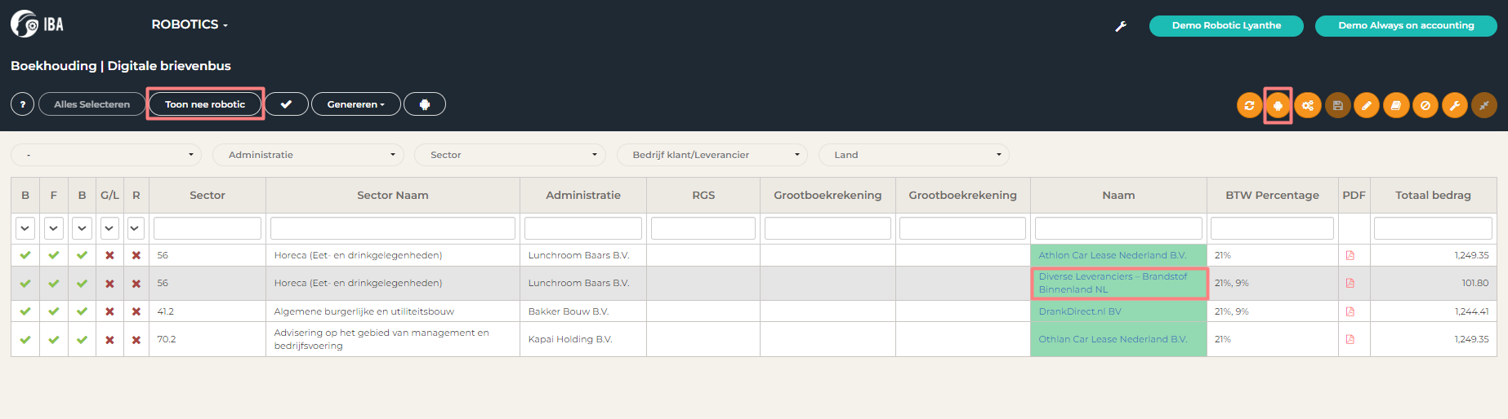Screen dimensions: 1508x419
Task: Click Demo Robotic Lyanthe button
Action: point(1226,25)
